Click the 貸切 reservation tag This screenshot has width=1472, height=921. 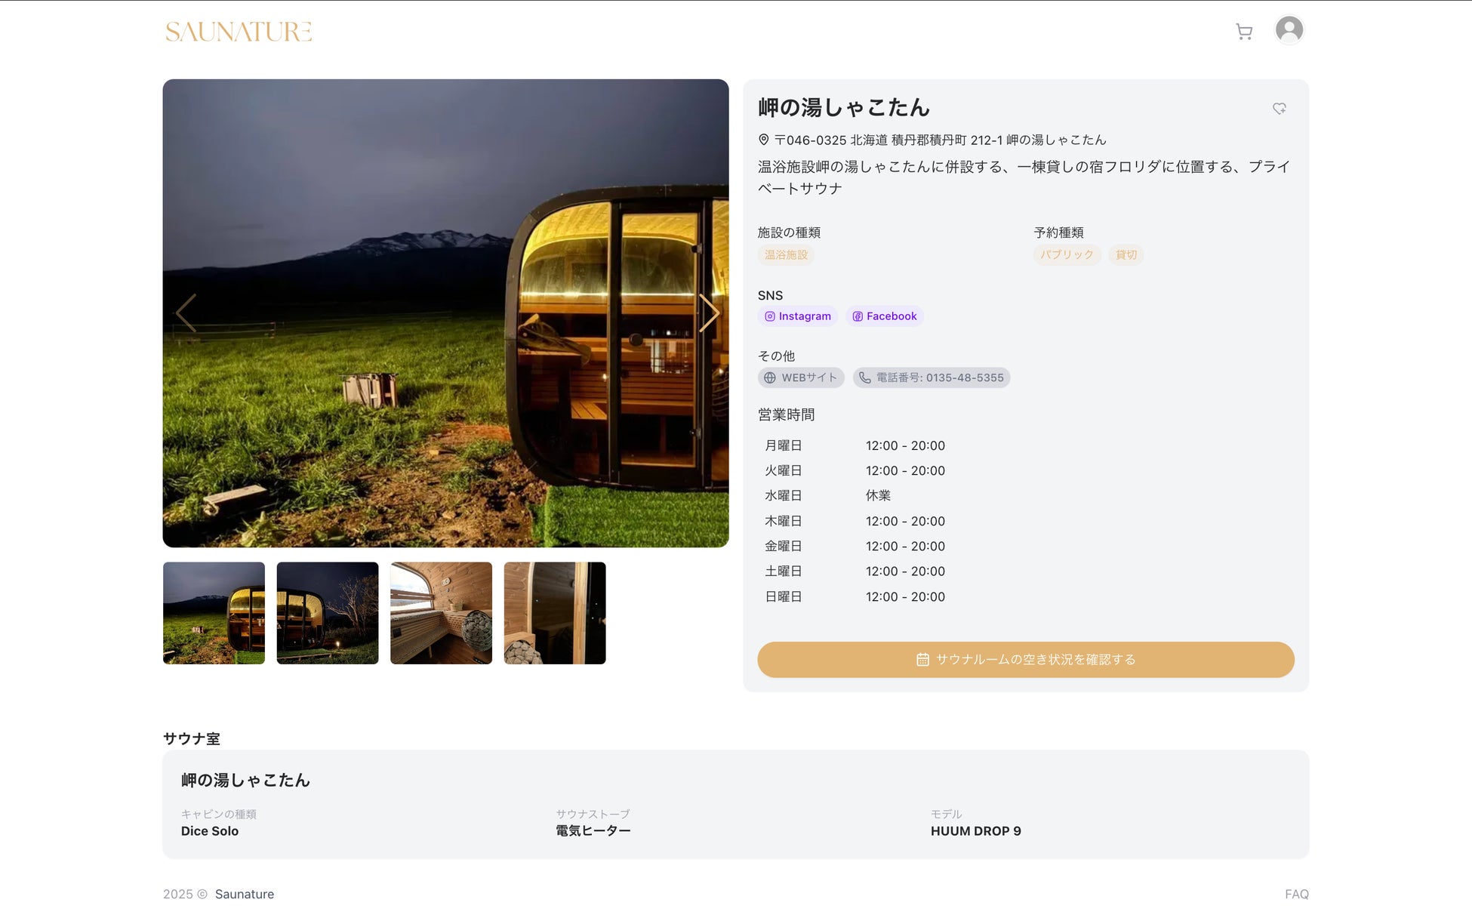point(1126,255)
